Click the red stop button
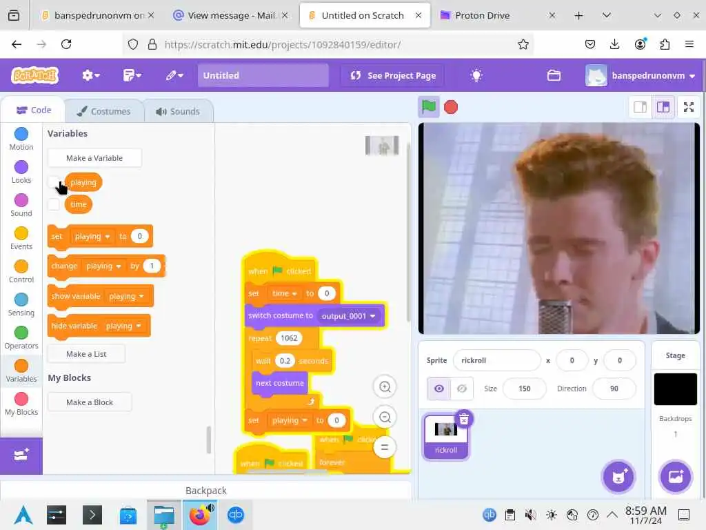The image size is (706, 530). [451, 107]
